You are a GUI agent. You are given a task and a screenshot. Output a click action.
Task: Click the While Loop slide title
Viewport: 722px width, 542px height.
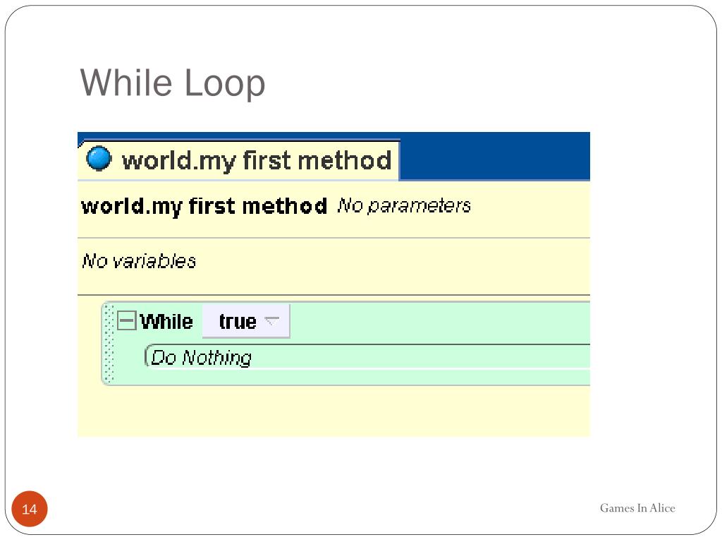click(x=173, y=83)
